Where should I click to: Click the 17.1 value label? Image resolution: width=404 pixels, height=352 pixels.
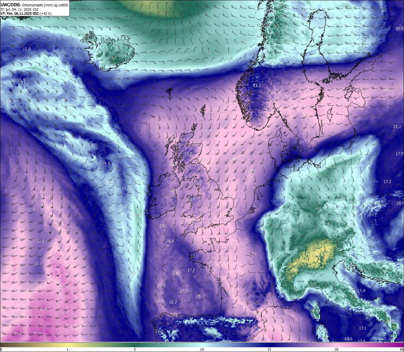click(x=363, y=328)
